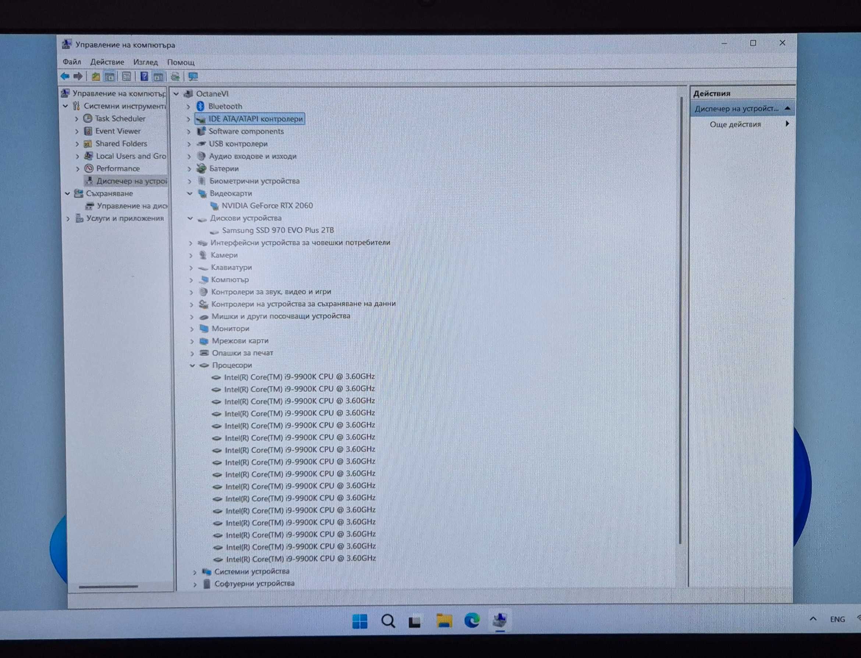Select Монитори category
This screenshot has height=658, width=861.
tap(231, 329)
